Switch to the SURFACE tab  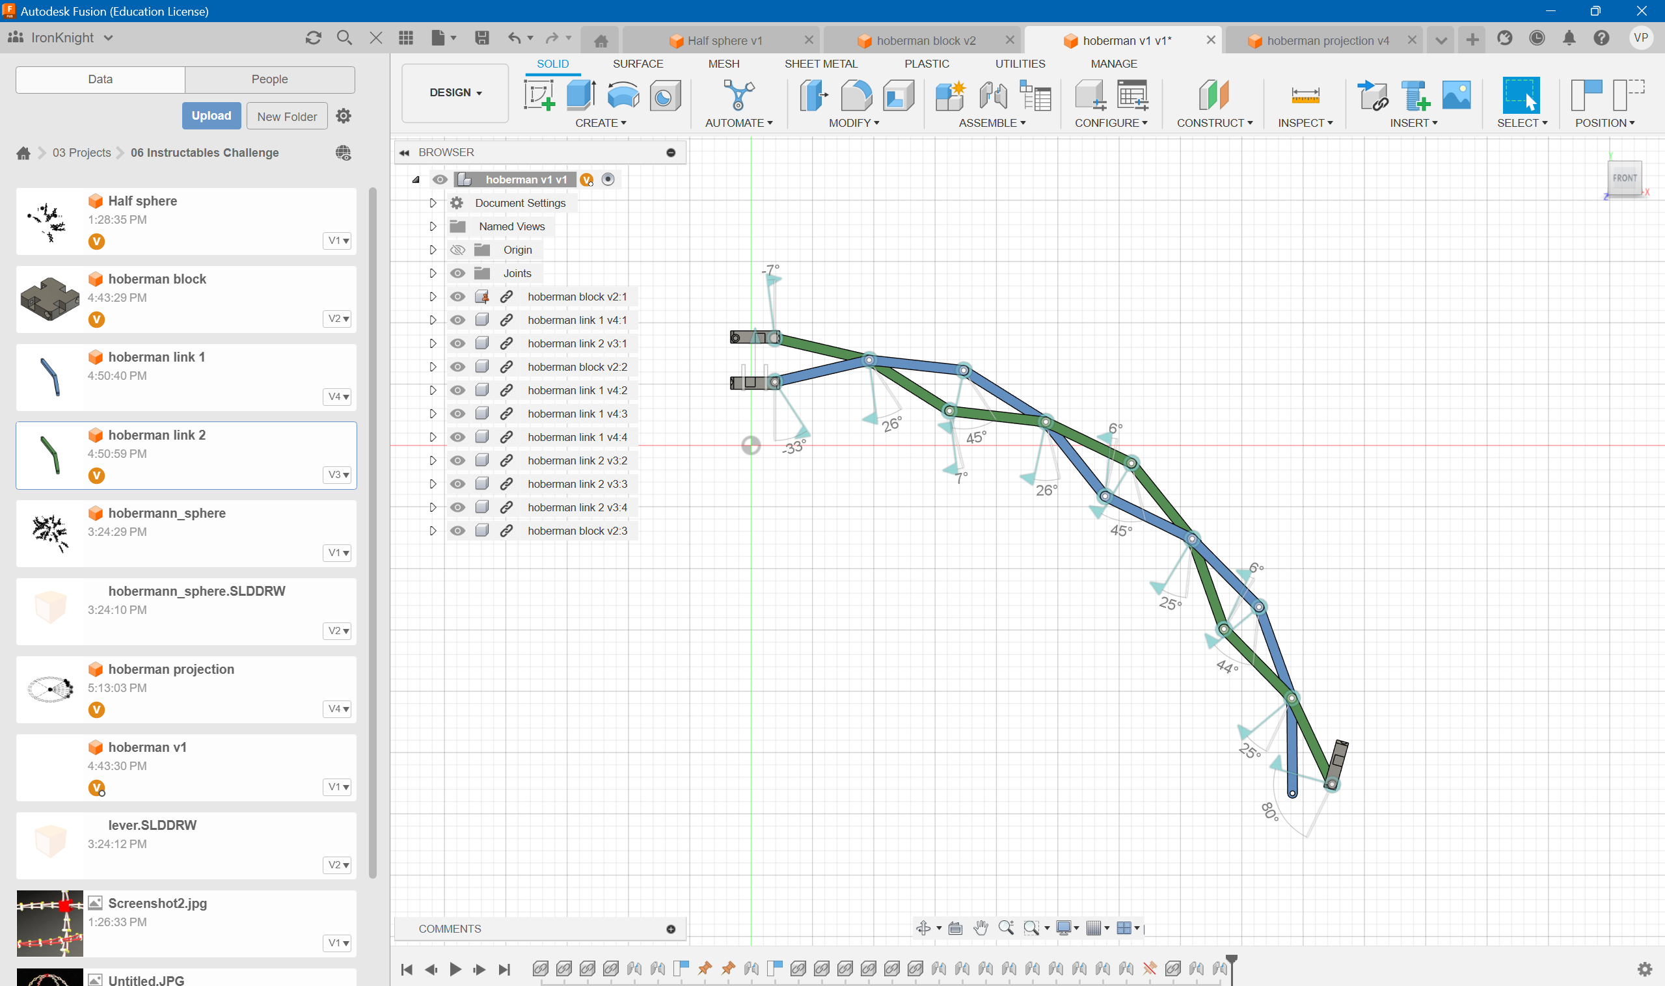point(638,64)
